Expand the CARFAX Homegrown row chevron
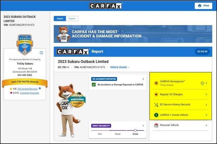The height and width of the screenshot is (144, 217). click(206, 83)
